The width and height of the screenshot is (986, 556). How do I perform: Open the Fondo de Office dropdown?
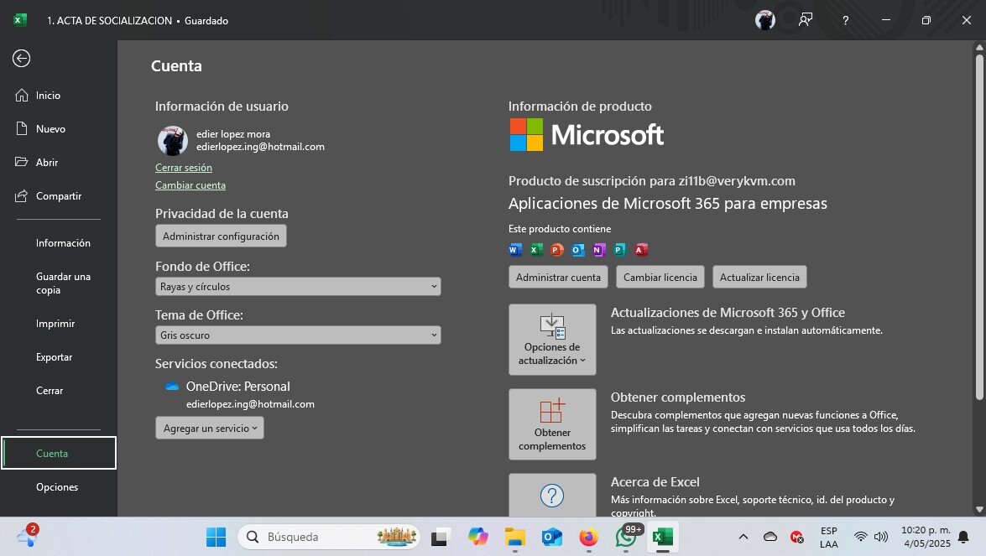point(298,287)
